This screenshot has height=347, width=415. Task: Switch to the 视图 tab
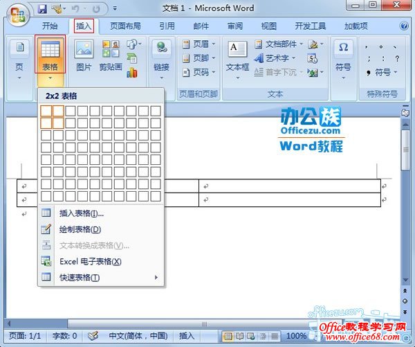tap(268, 26)
